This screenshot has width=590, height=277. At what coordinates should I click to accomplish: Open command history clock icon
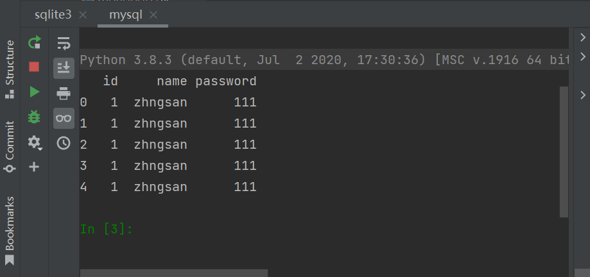click(64, 143)
